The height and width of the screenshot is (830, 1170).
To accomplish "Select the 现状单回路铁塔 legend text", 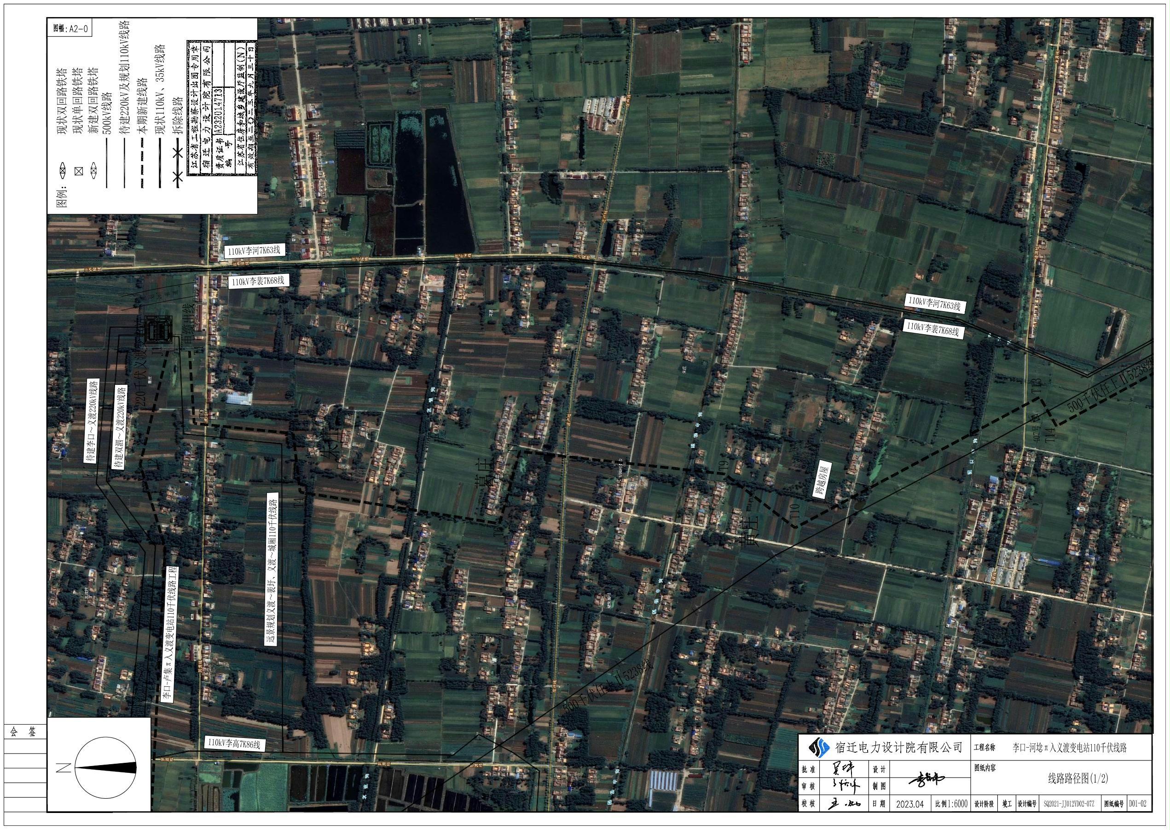I will click(79, 99).
